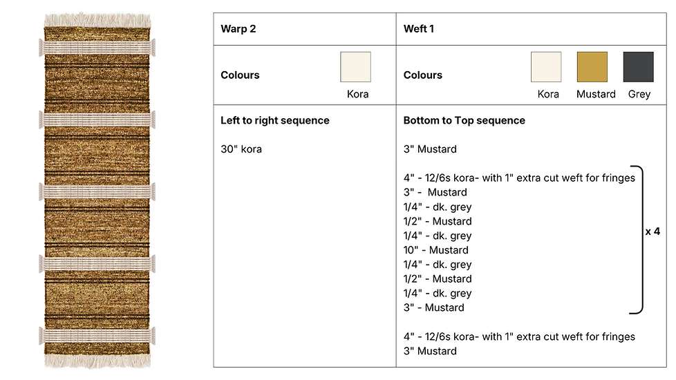This screenshot has width=676, height=380.
Task: Click the Colours label in Weft 1 column
Action: pyautogui.click(x=422, y=75)
